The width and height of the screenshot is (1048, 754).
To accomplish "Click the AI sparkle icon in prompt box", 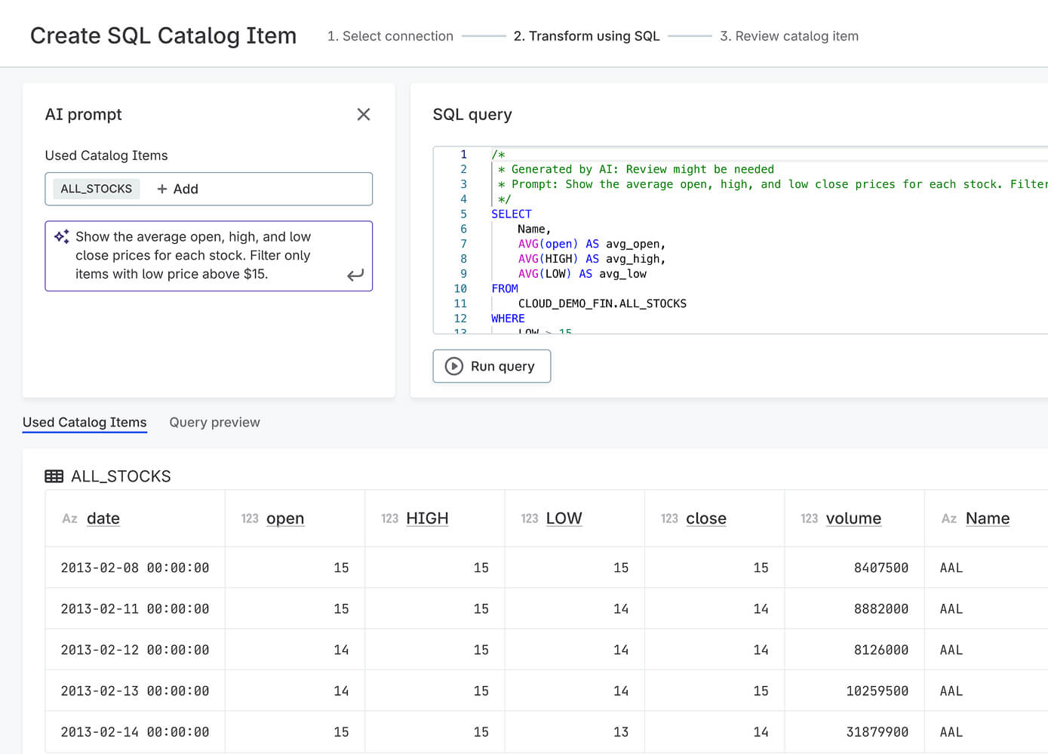I will pyautogui.click(x=62, y=236).
